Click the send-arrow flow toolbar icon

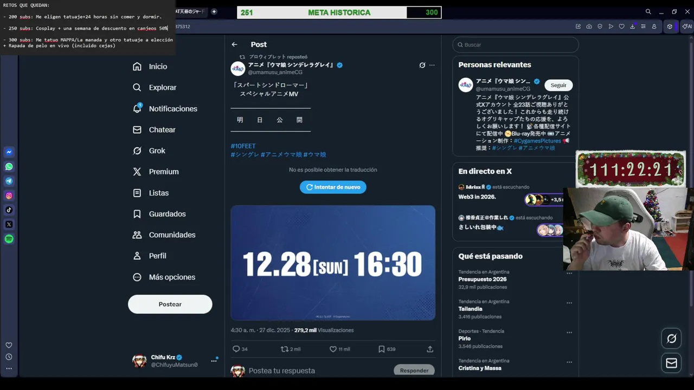611,27
